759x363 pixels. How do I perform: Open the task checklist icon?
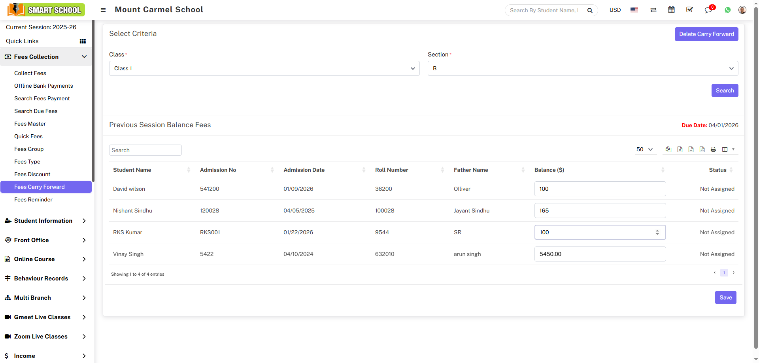(x=689, y=10)
